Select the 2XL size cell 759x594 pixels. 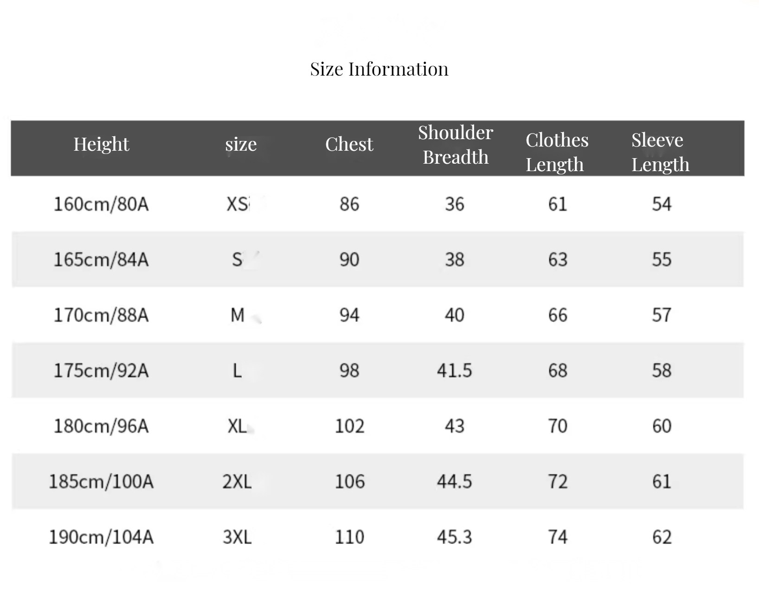click(x=237, y=482)
